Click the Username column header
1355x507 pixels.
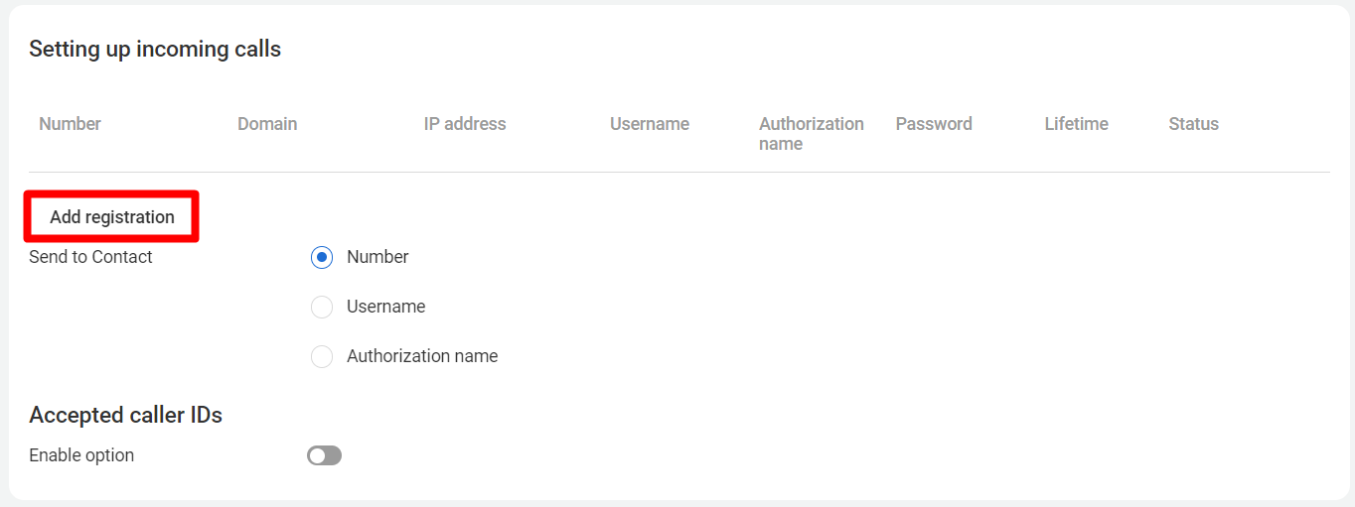click(650, 124)
